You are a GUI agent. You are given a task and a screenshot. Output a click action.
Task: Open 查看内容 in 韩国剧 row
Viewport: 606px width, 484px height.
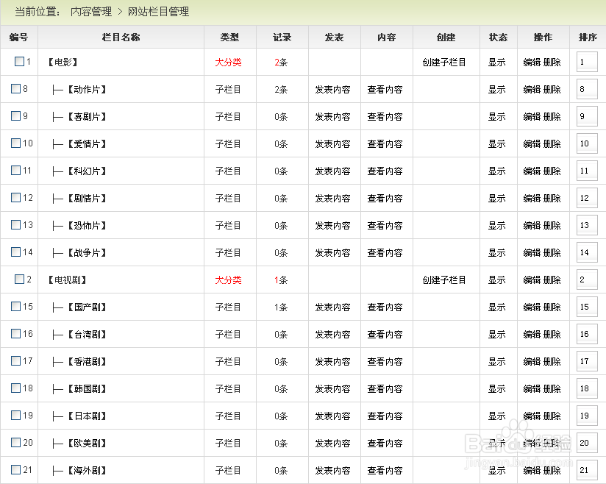[x=385, y=389]
